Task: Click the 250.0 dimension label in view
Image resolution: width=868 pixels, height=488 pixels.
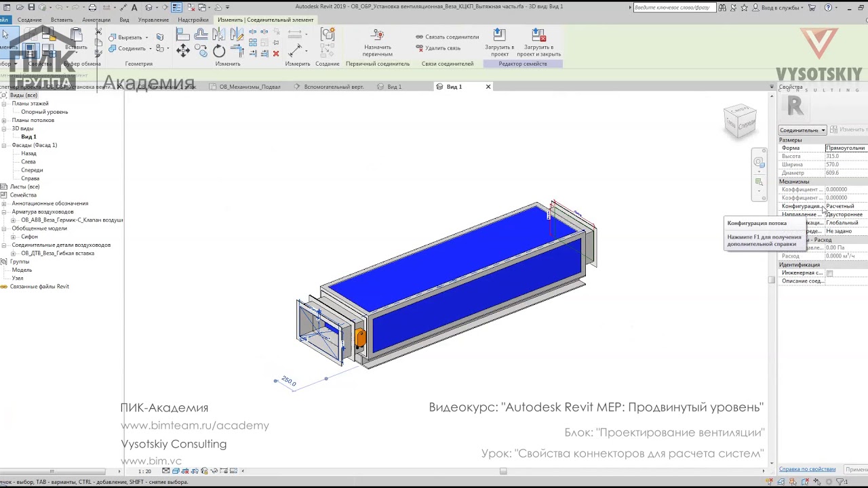Action: 289,382
